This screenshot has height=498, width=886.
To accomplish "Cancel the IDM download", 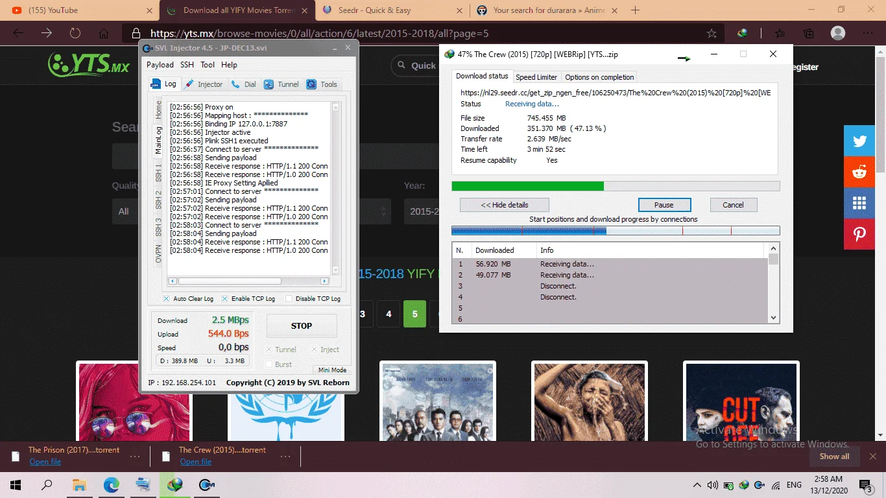I will click(x=733, y=205).
